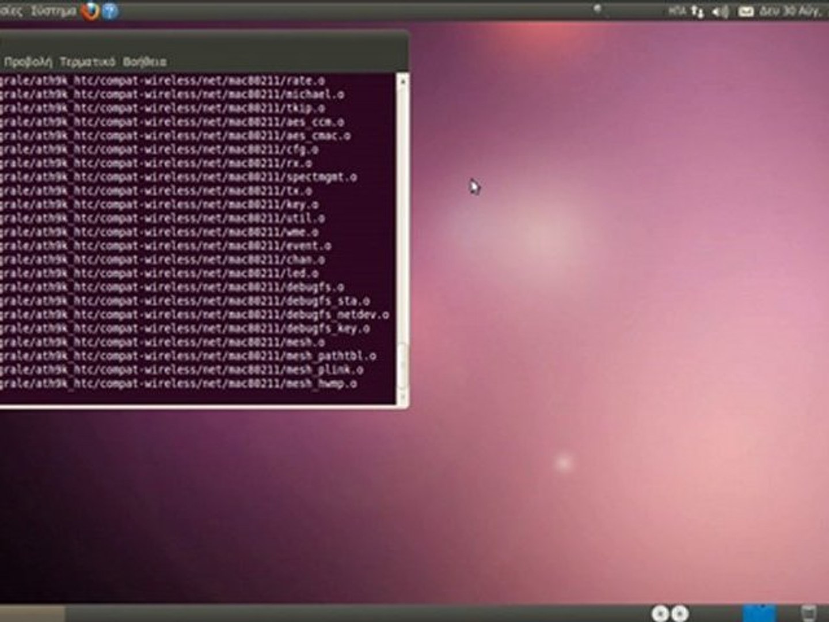829x622 pixels.
Task: Click the network connection indicator icon
Action: pyautogui.click(x=697, y=11)
